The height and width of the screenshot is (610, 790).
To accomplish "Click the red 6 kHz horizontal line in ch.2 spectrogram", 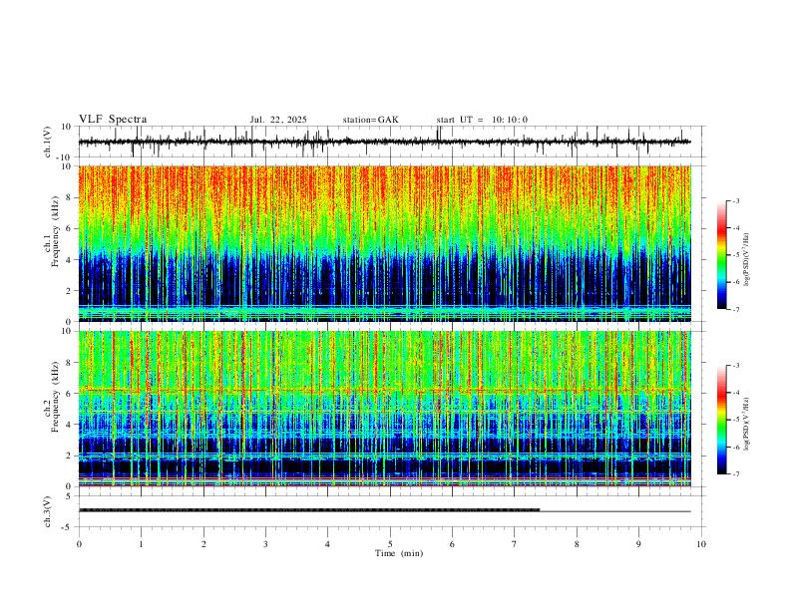I will [384, 390].
